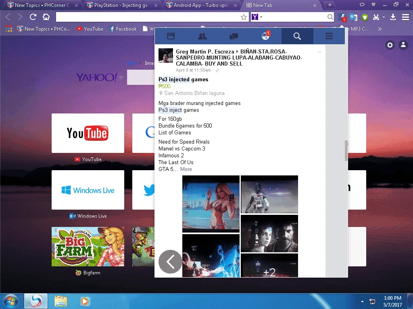Click the browser forward arrow

coord(20,17)
